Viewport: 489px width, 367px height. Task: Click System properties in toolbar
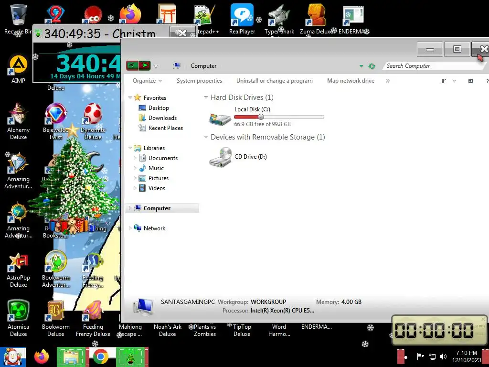(199, 80)
